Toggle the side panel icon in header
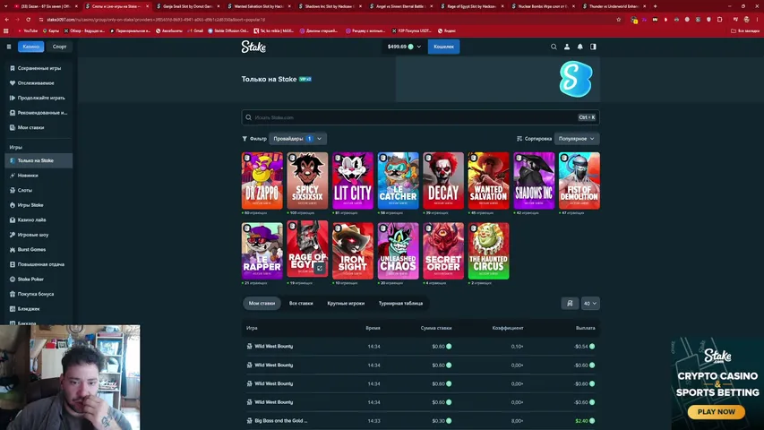This screenshot has width=764, height=430. point(593,47)
